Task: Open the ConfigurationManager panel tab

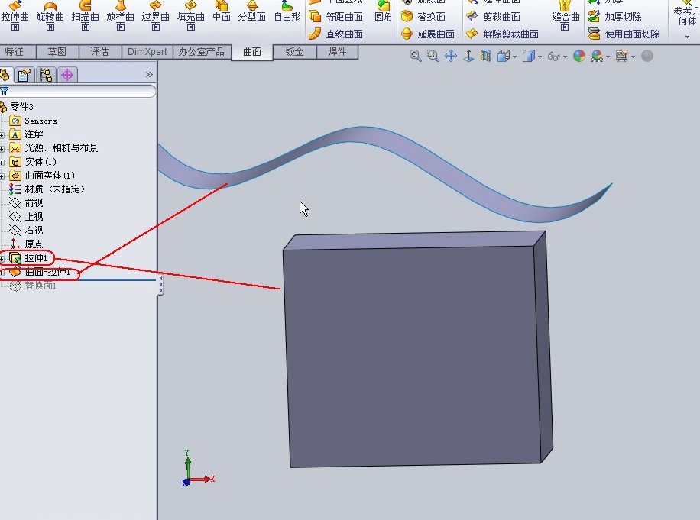Action: pyautogui.click(x=46, y=75)
